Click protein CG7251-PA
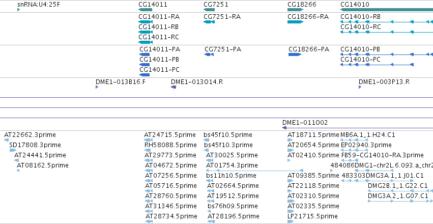Screen dimensions: 433x224 pos(223,49)
